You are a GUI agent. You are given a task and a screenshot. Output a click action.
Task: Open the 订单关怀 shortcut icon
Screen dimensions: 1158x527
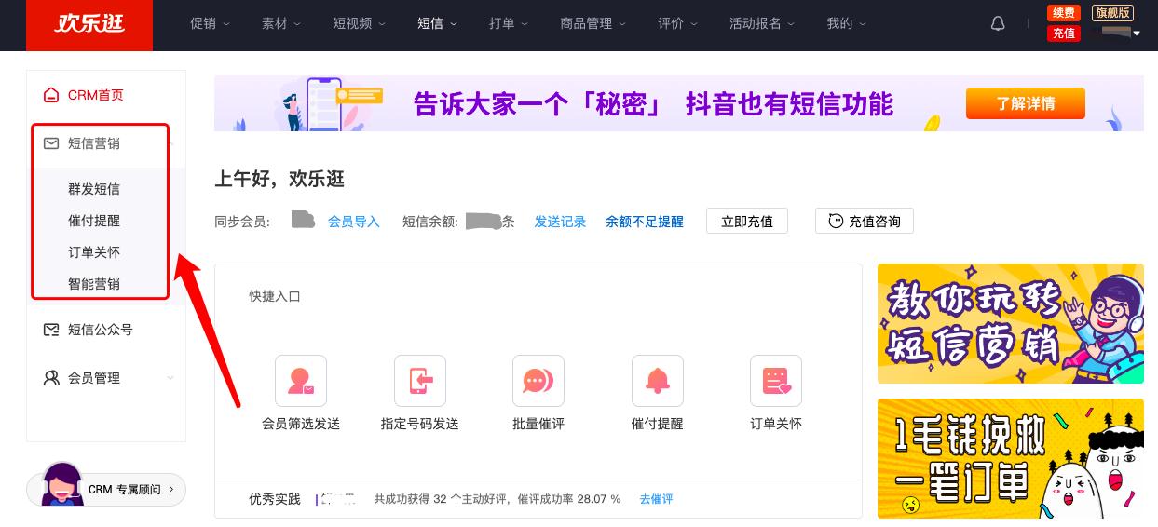pyautogui.click(x=776, y=381)
